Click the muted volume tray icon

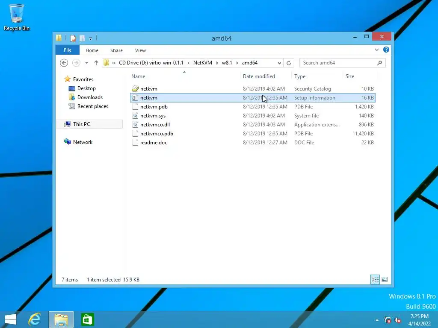(398, 320)
